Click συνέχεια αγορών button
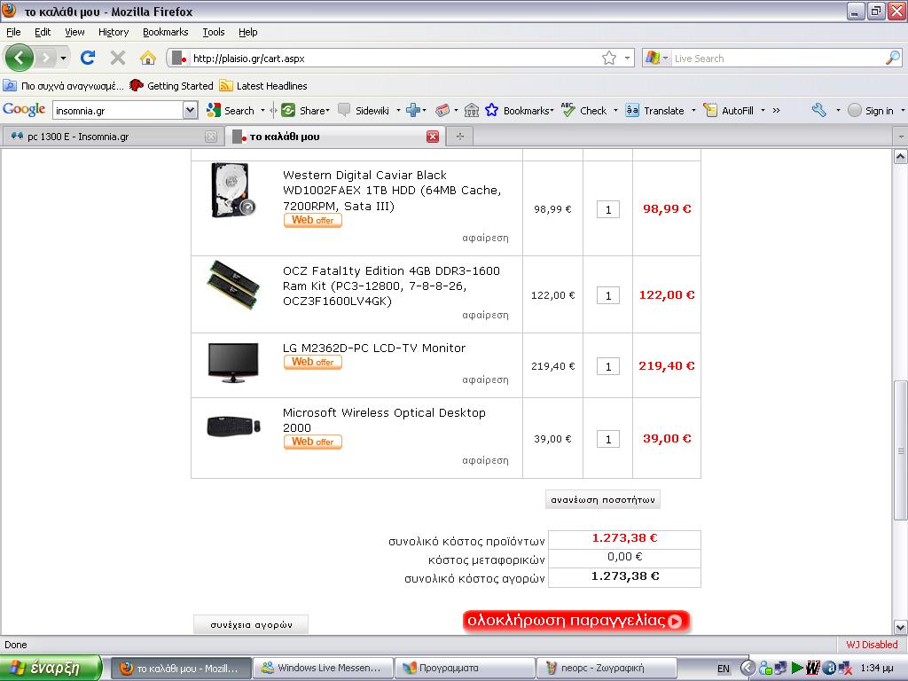 pyautogui.click(x=251, y=625)
